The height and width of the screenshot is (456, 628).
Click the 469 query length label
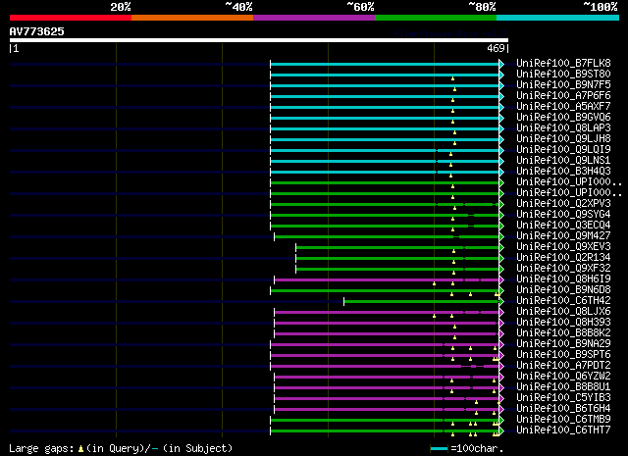496,48
